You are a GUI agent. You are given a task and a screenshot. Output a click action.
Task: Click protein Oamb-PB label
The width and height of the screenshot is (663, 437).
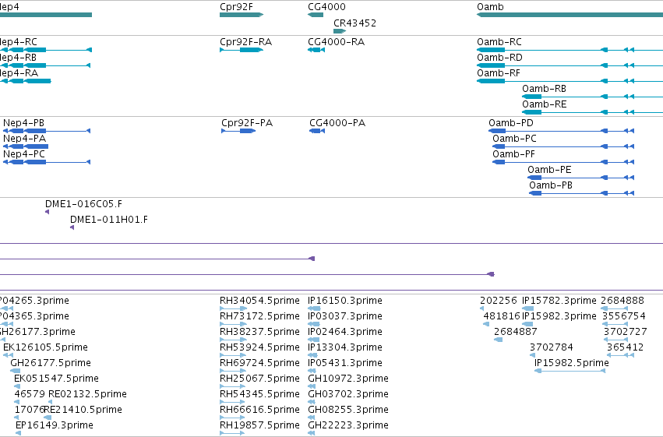551,185
